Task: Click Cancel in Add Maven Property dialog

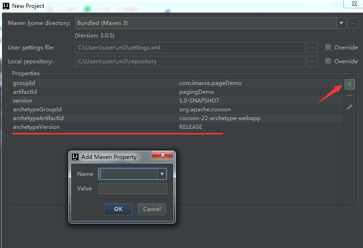Action: click(x=151, y=209)
